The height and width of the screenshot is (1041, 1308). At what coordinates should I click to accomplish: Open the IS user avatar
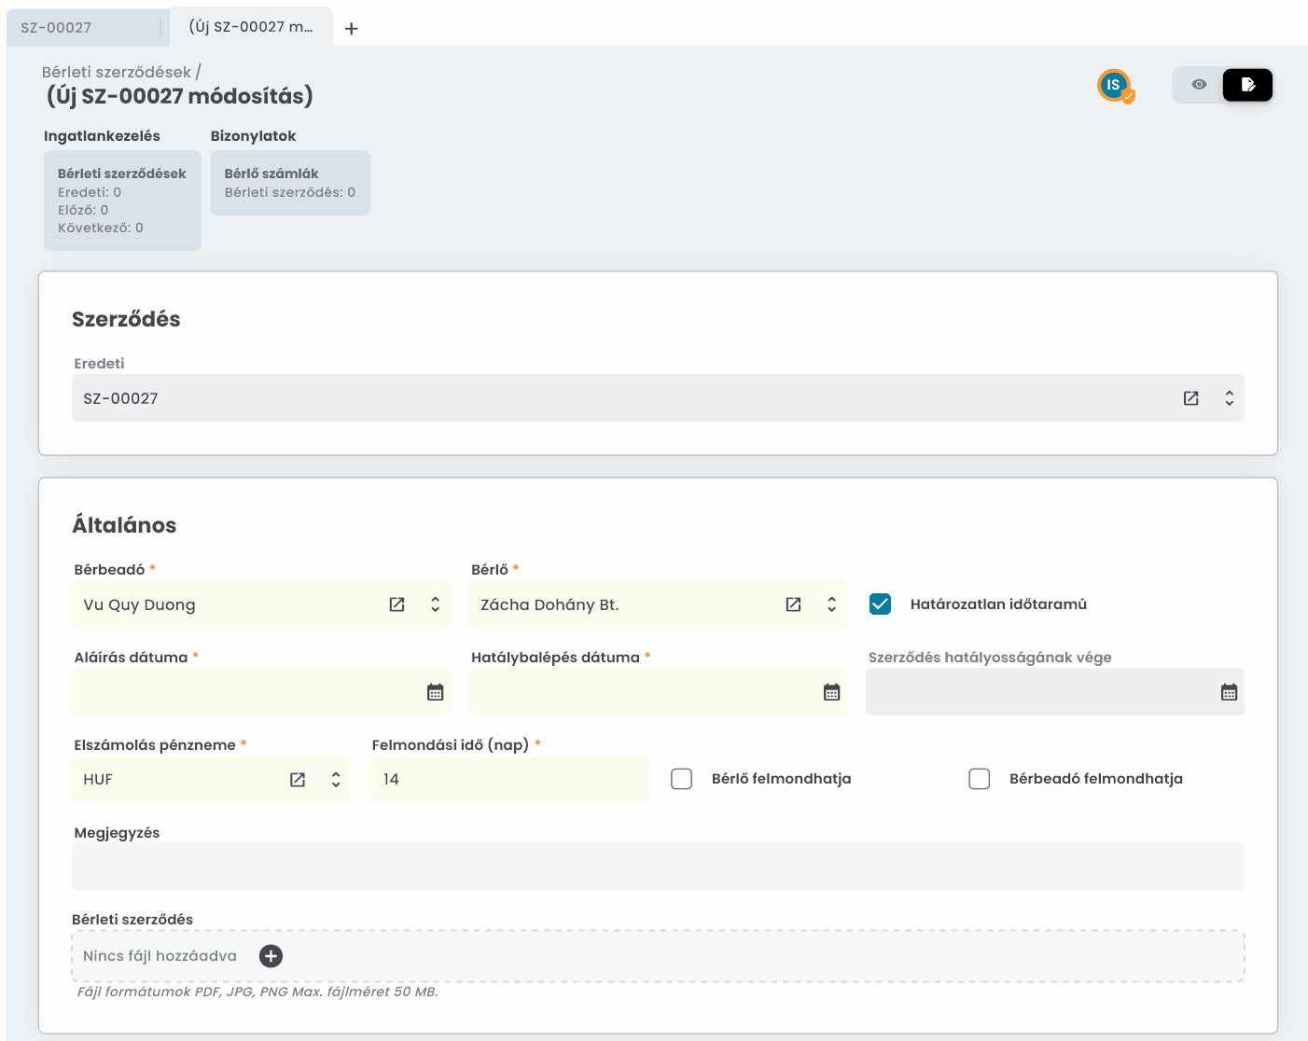click(1114, 86)
